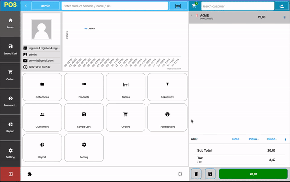Open the Customers tile
This screenshot has width=290, height=182.
(x=42, y=117)
